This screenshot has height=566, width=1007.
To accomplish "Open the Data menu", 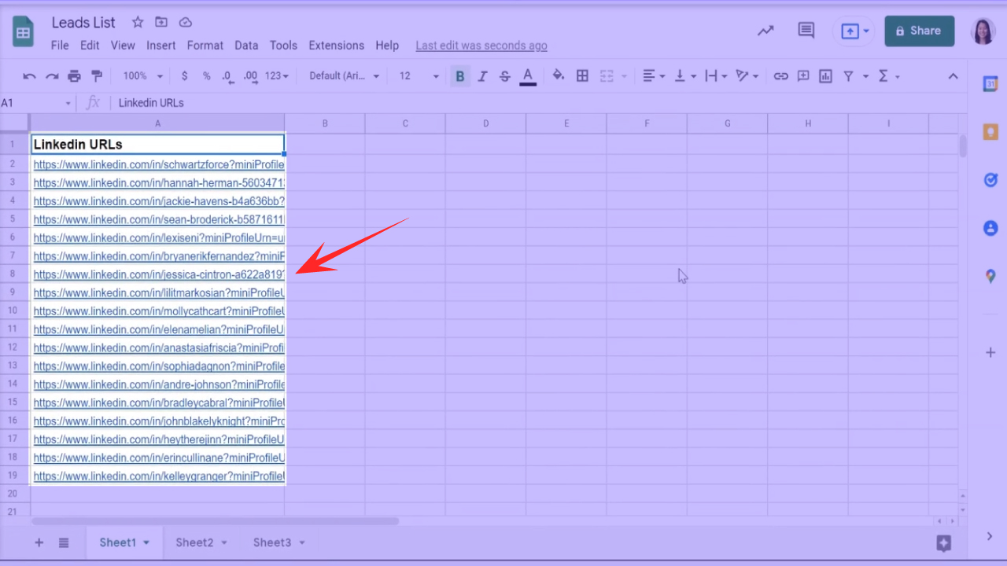I will tap(246, 46).
